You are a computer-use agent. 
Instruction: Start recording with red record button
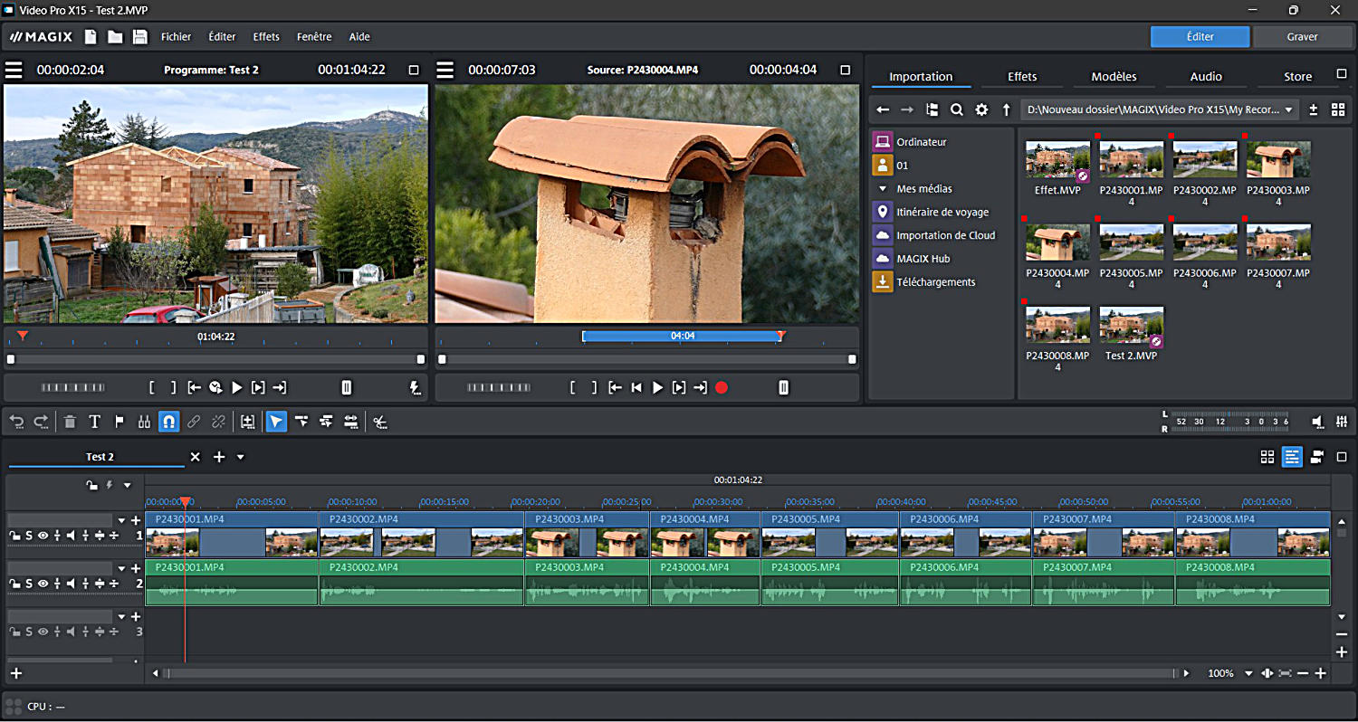point(722,387)
